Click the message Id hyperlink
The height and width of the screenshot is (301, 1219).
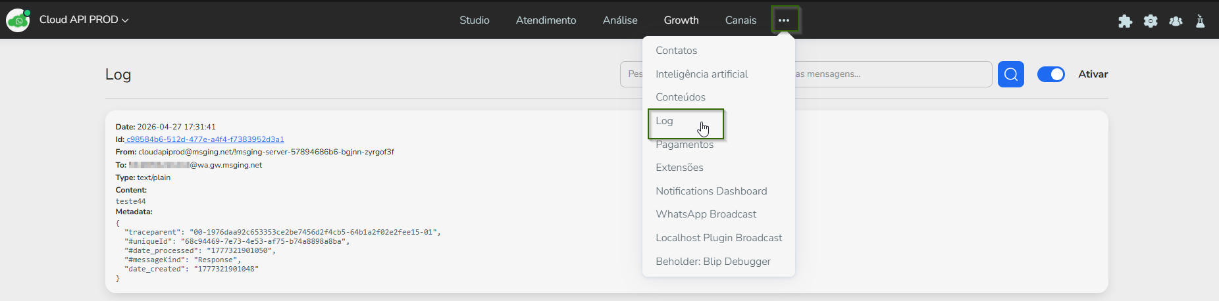(x=205, y=139)
